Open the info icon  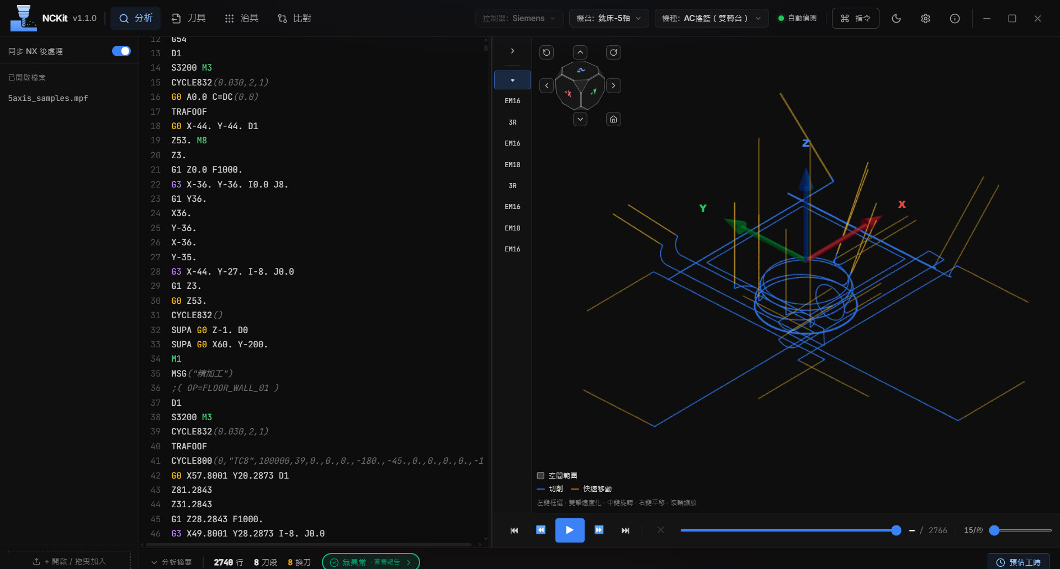pos(955,18)
